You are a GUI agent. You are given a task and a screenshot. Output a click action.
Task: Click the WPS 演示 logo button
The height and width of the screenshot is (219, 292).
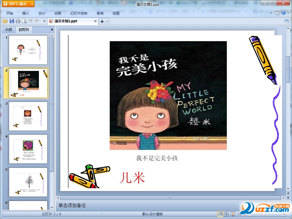pyautogui.click(x=16, y=4)
